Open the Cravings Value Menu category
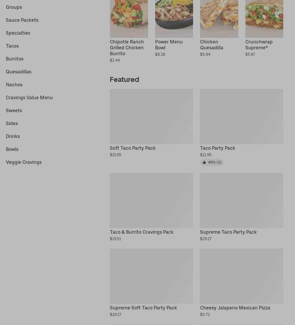This screenshot has height=325, width=295. [29, 98]
